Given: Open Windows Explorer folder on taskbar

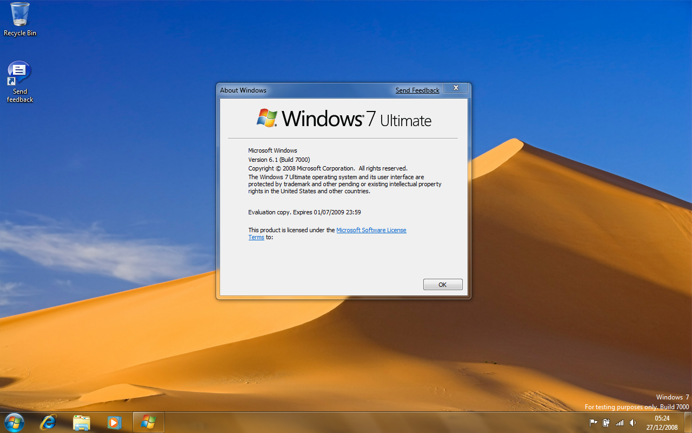Looking at the screenshot, I should (x=82, y=422).
